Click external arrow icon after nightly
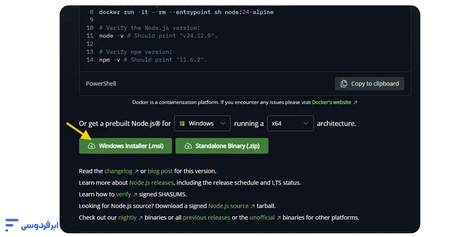472x237 pixels. pos(141,218)
